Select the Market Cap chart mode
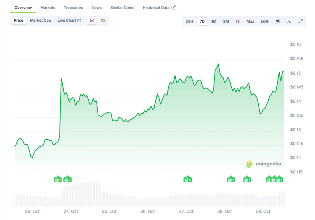 (x=40, y=21)
